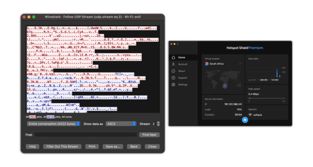313x167 pixels.
Task: Click the Stream number field showing 2
Action: coord(154,124)
